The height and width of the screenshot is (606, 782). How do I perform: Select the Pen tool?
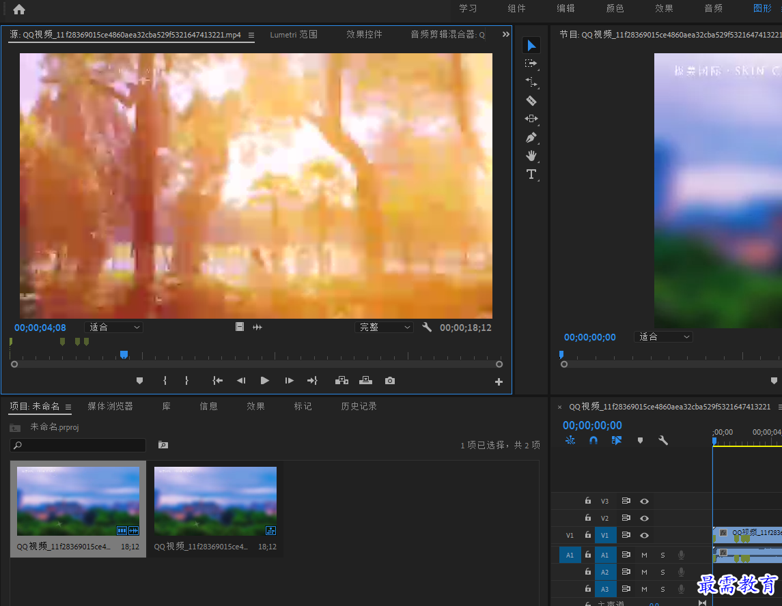point(531,138)
